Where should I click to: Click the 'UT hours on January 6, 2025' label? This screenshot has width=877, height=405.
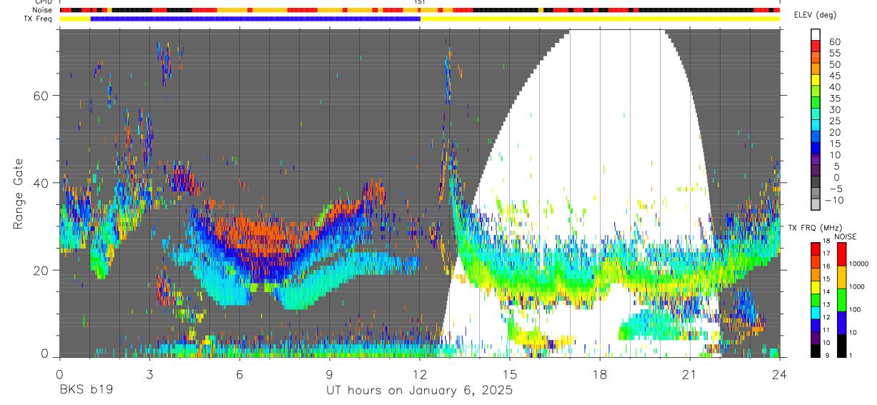419,391
